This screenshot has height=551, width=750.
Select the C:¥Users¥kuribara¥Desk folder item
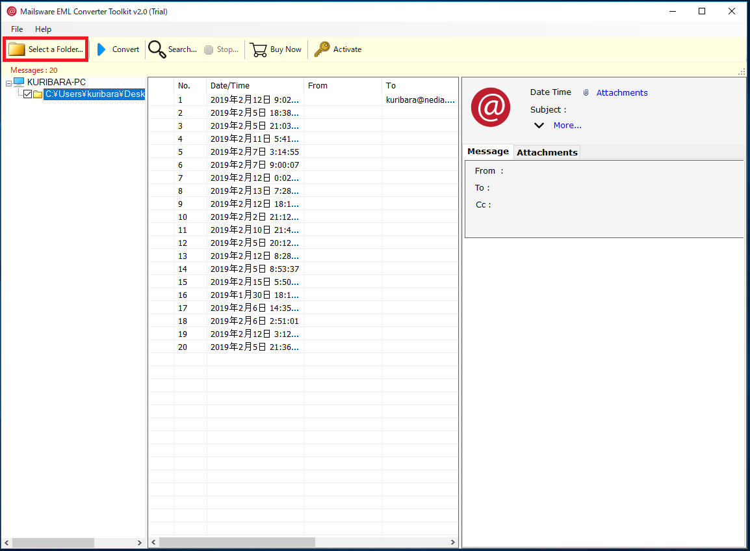pos(95,94)
